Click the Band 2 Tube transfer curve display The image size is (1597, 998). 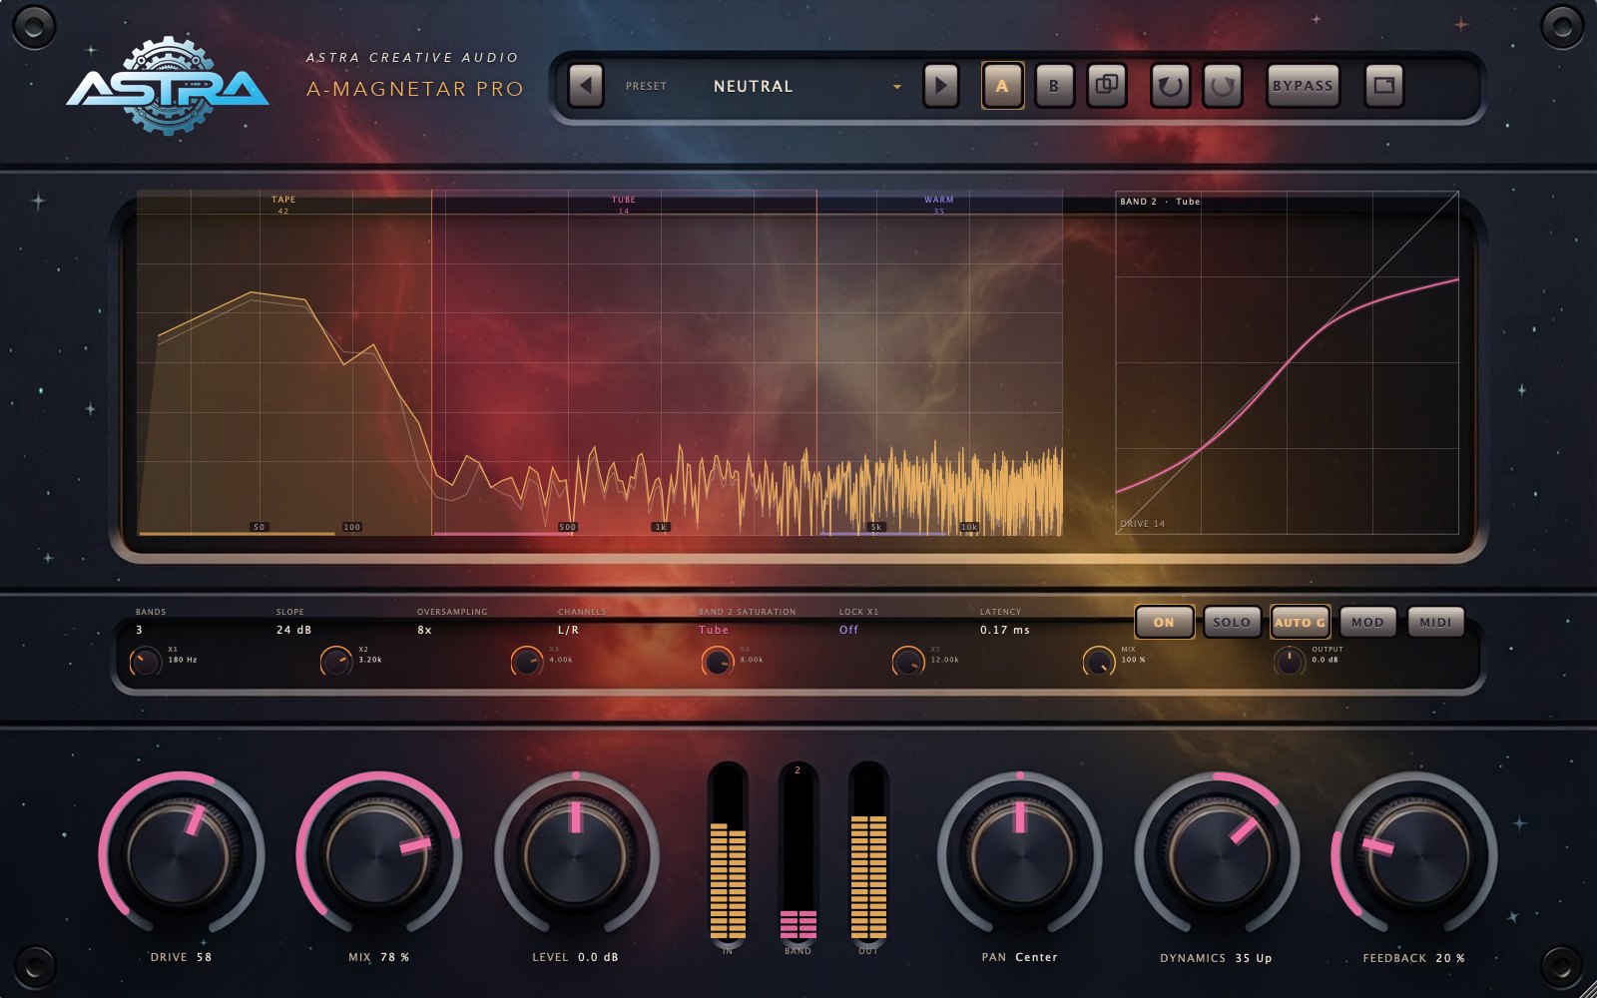click(x=1287, y=362)
